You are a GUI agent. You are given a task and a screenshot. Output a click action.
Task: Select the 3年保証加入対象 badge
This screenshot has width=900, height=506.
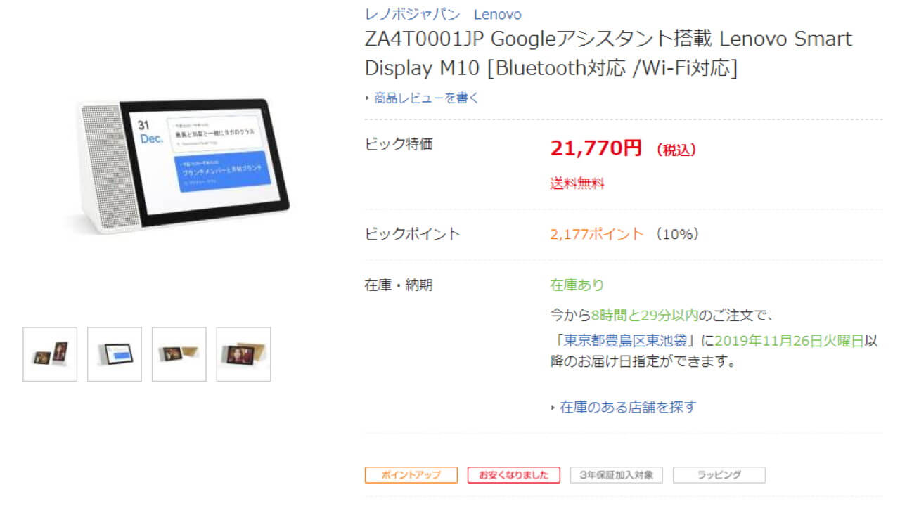click(x=616, y=475)
